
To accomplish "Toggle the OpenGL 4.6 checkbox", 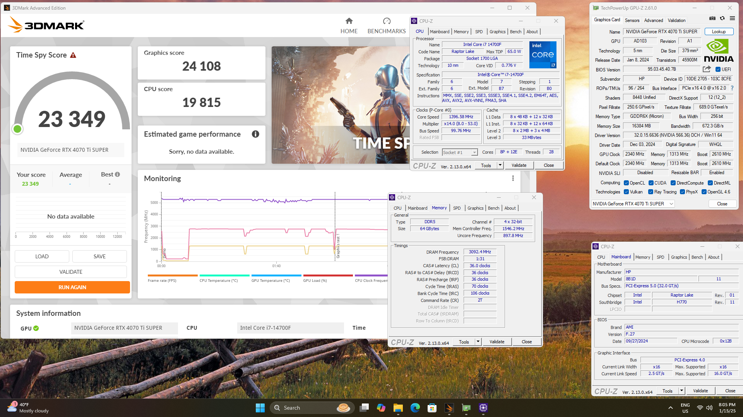I will click(x=704, y=192).
